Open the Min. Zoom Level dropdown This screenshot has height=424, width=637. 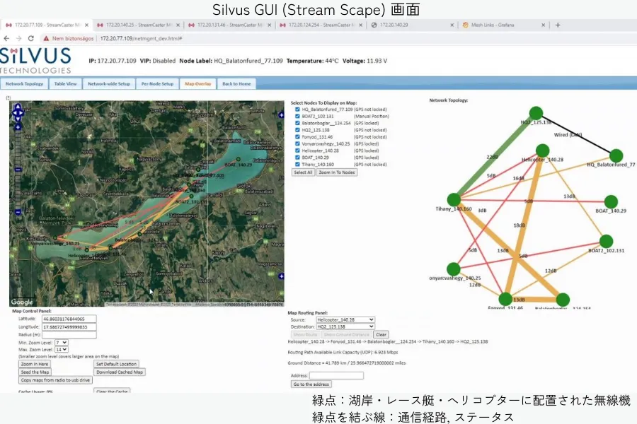click(62, 343)
